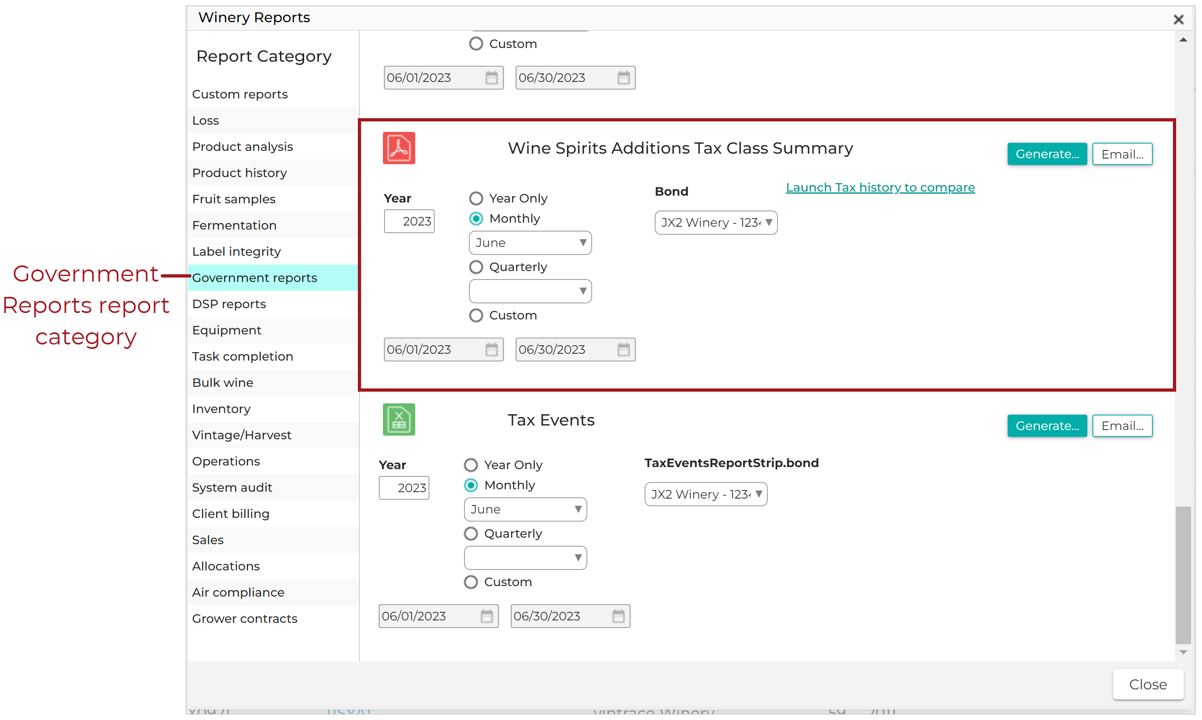This screenshot has height=720, width=1202.
Task: Click 06/01/2023 start date in Tax Events
Action: tap(438, 616)
